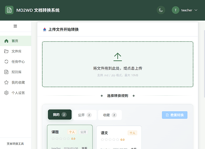205x149 pixels.
Task: Click the document icon beside 规则库
Action: click(x=6, y=72)
